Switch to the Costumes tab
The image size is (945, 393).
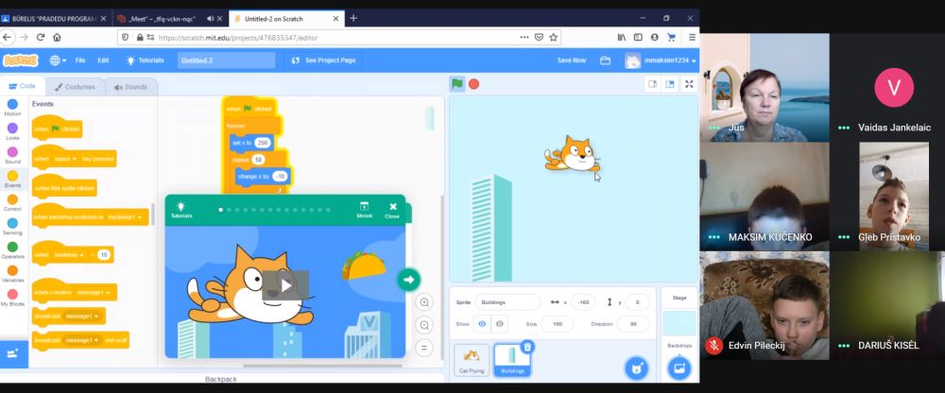coord(76,87)
